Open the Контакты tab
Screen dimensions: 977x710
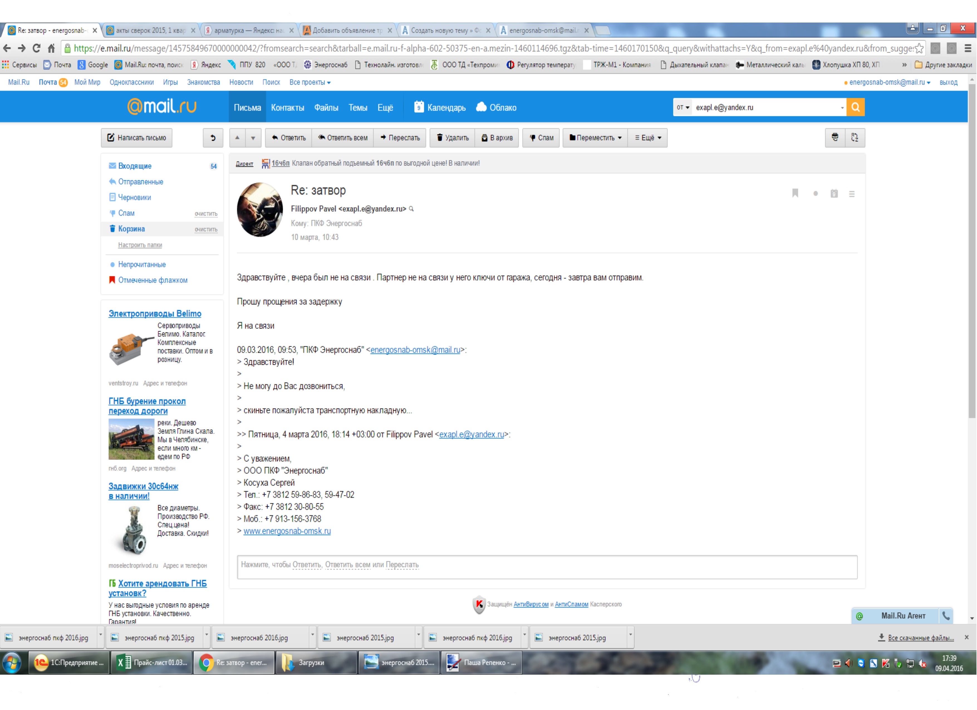(x=287, y=108)
